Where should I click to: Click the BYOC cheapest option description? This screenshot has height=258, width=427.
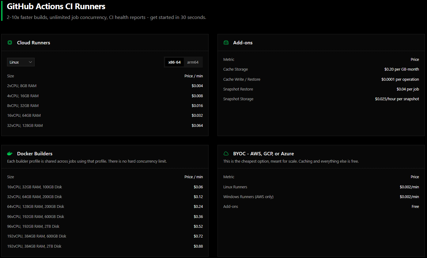[x=291, y=161]
